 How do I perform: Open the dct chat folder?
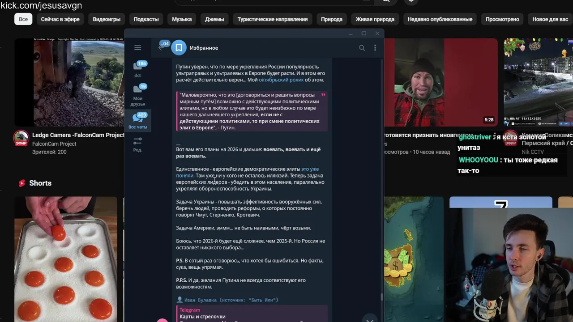click(x=138, y=69)
